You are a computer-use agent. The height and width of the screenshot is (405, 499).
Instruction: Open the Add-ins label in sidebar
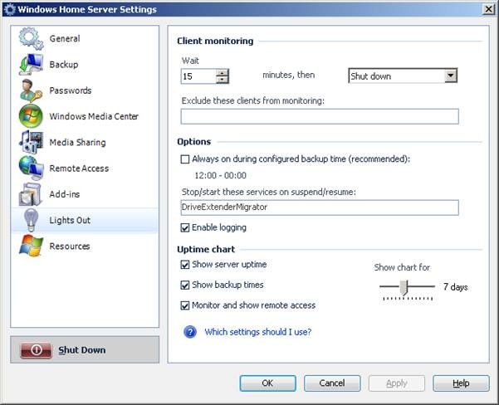(x=65, y=194)
